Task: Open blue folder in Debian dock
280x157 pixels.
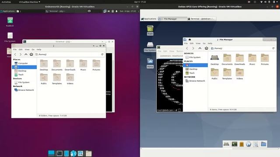Action: pyautogui.click(x=263, y=144)
